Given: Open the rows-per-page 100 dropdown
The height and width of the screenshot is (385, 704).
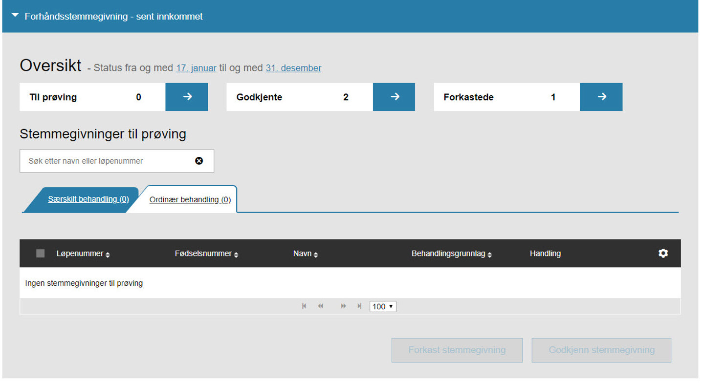Looking at the screenshot, I should (x=383, y=306).
